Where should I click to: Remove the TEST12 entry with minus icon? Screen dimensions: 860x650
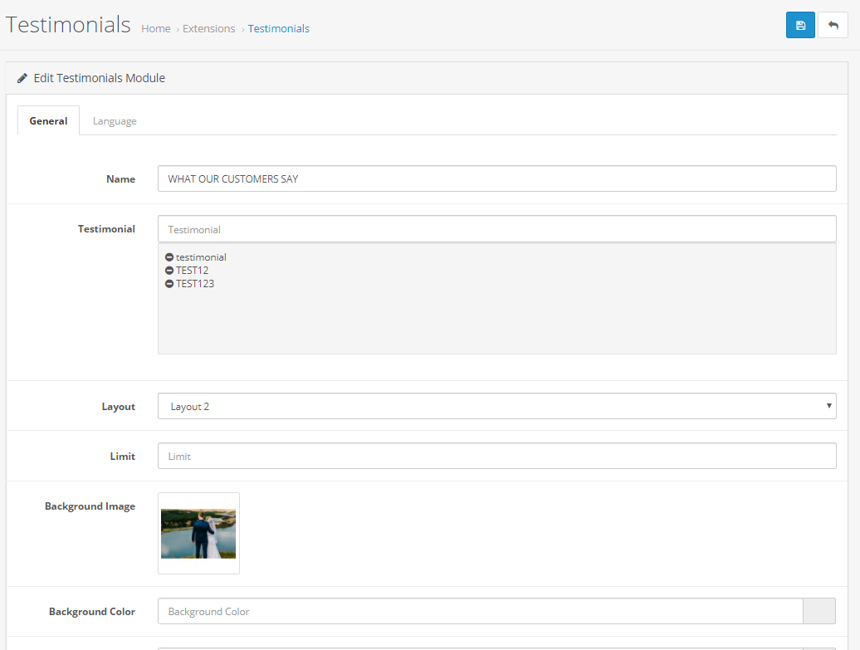pyautogui.click(x=169, y=271)
